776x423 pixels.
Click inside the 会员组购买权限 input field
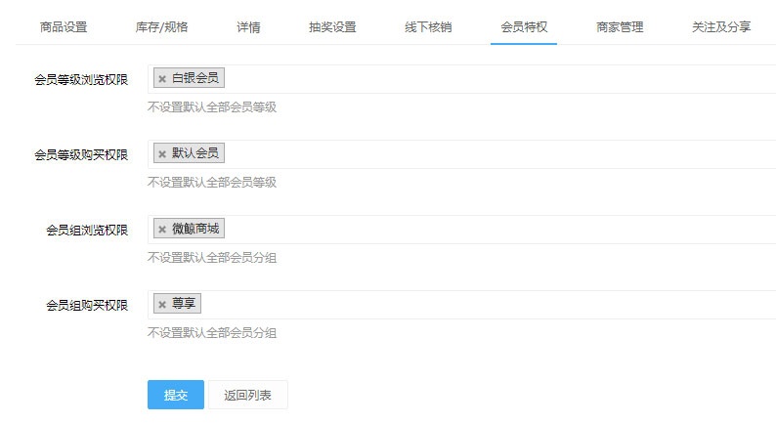489,305
